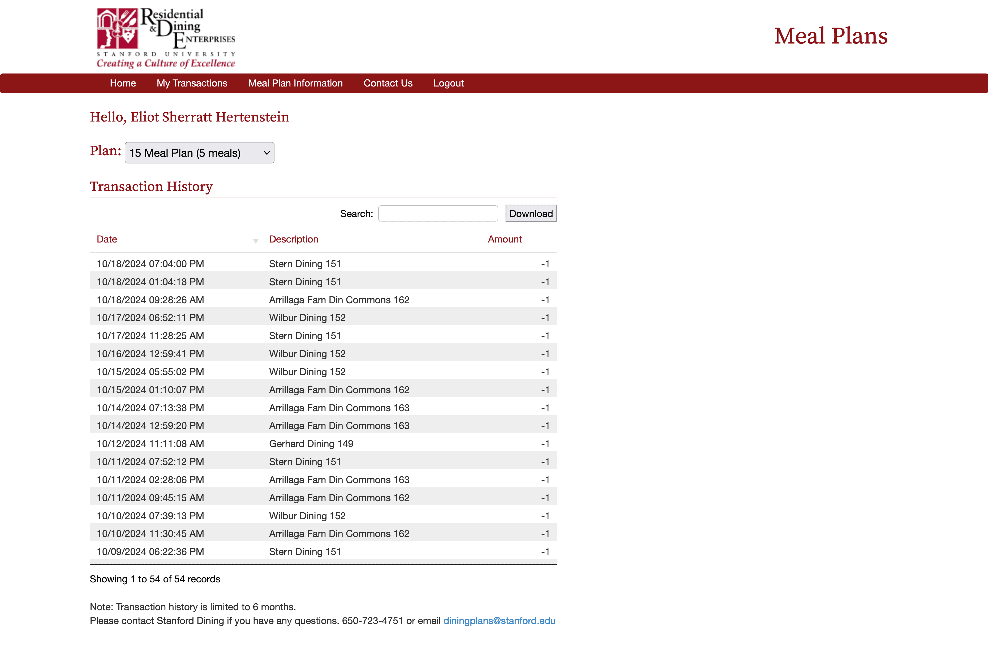988x645 pixels.
Task: Click Logout in the navigation bar
Action: pos(448,83)
